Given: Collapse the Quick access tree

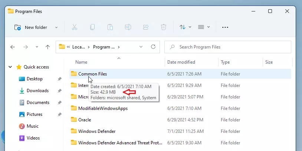Looking at the screenshot, I should tap(10, 67).
